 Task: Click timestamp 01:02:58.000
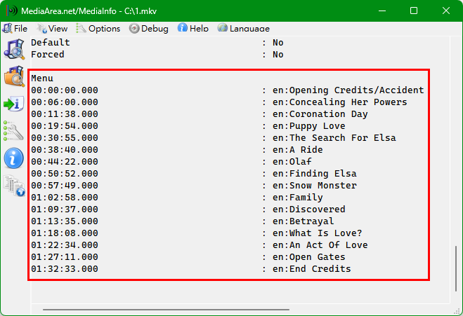click(x=65, y=198)
